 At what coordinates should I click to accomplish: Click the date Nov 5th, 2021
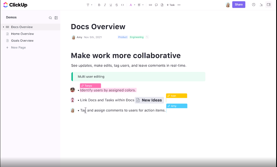coord(93,37)
